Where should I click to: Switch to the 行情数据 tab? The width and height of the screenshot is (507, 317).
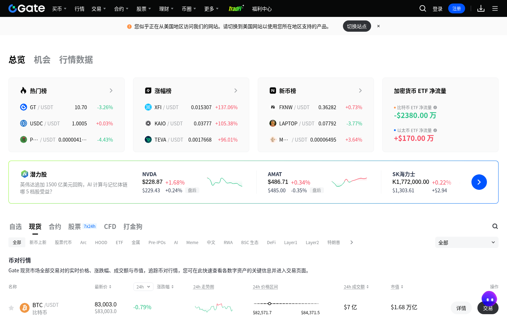click(x=76, y=60)
